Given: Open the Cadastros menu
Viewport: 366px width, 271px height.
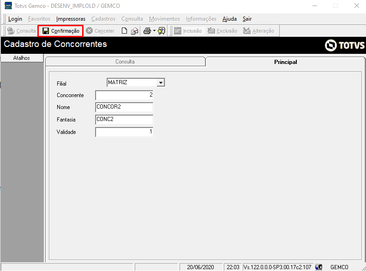Looking at the screenshot, I should point(103,19).
